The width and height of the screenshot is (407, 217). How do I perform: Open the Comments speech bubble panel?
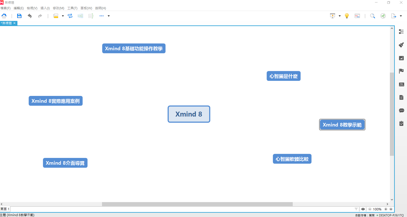[x=401, y=110]
